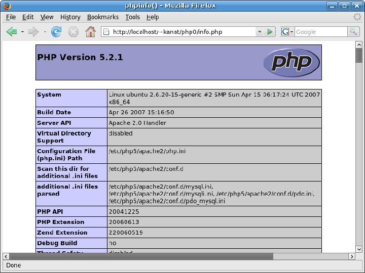
Task: Click the Firefox logo in the title bar
Action: pyautogui.click(x=7, y=6)
